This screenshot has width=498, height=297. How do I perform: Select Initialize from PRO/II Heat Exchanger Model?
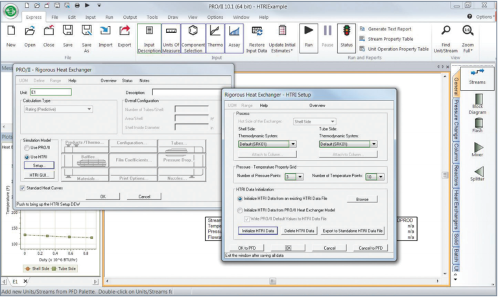coord(240,210)
